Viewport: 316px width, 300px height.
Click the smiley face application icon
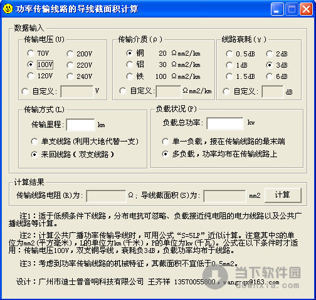point(8,9)
